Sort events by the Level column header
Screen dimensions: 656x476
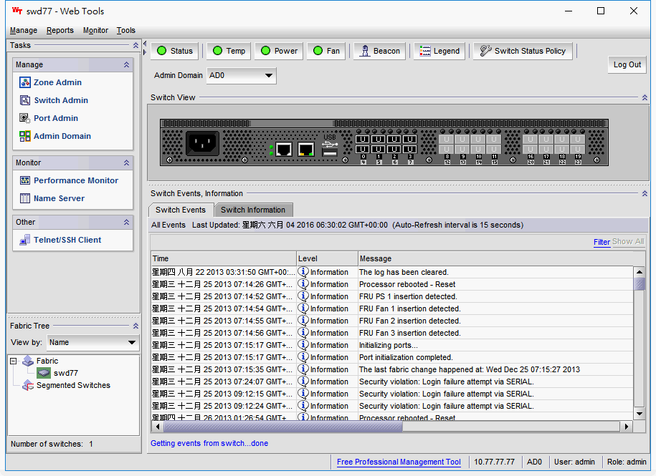(x=327, y=258)
